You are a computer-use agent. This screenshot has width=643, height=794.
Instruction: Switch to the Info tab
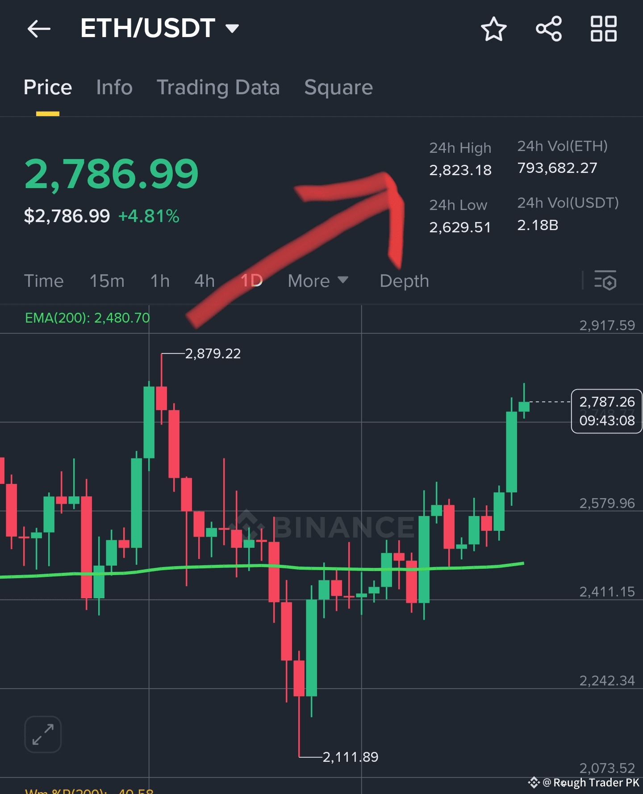pos(114,87)
